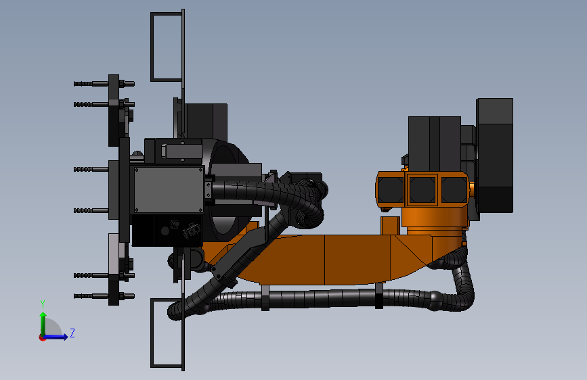
Task: Select the lower rectangular frame bracket
Action: pos(167,333)
